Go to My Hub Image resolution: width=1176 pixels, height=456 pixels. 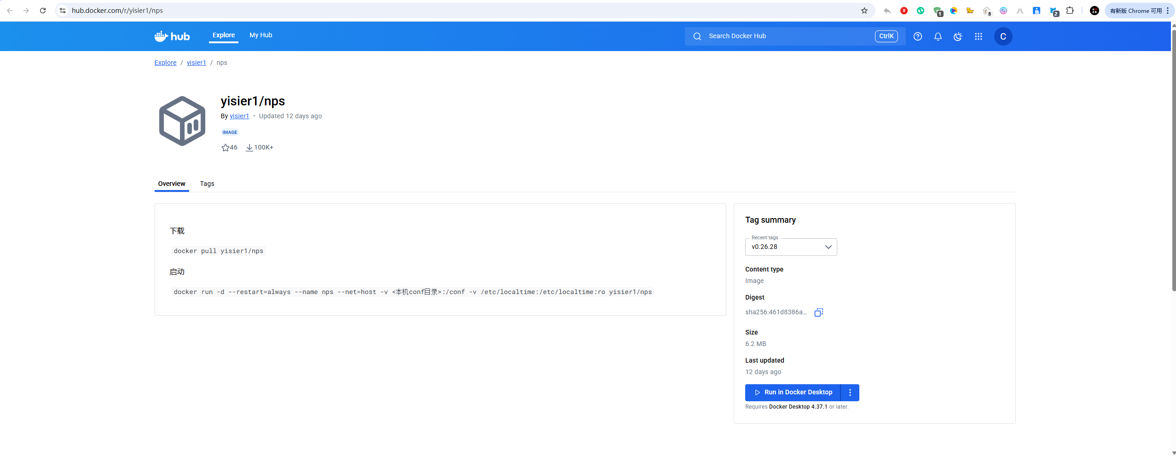point(261,35)
